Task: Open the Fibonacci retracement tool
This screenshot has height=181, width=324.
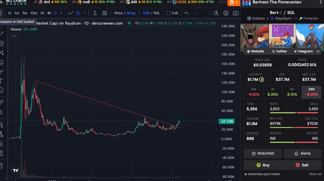Action: click(x=1, y=43)
